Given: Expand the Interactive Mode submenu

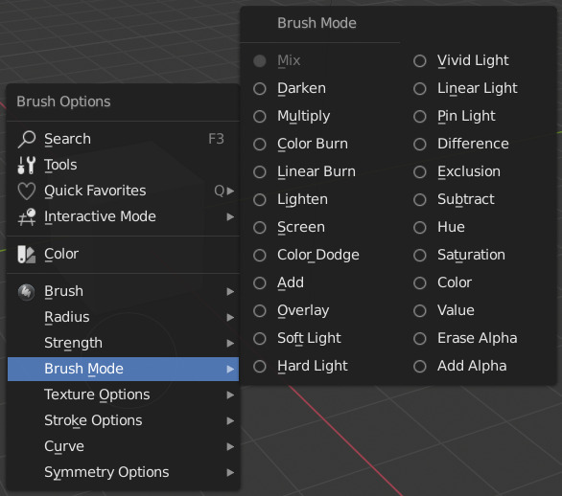Looking at the screenshot, I should (x=123, y=216).
